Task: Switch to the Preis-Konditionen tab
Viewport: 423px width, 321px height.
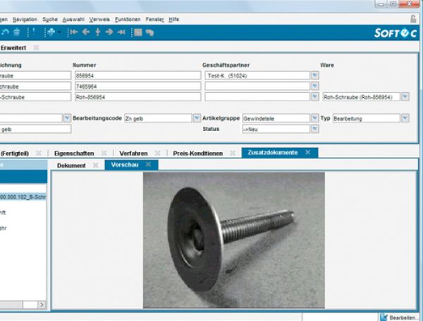Action: 197,153
